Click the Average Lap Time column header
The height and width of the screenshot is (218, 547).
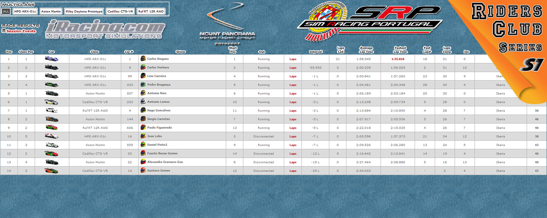[x=366, y=50]
